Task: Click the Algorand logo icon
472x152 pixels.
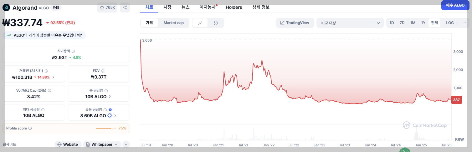Action: 6,8
